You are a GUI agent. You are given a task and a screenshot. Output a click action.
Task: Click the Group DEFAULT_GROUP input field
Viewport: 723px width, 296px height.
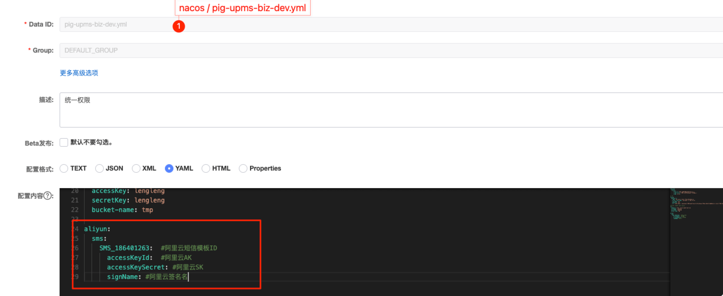tap(337, 50)
